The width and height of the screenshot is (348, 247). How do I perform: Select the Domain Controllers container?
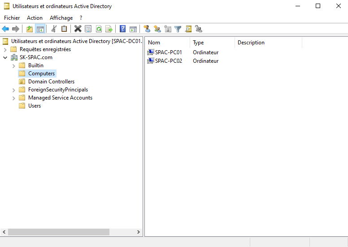tap(51, 82)
